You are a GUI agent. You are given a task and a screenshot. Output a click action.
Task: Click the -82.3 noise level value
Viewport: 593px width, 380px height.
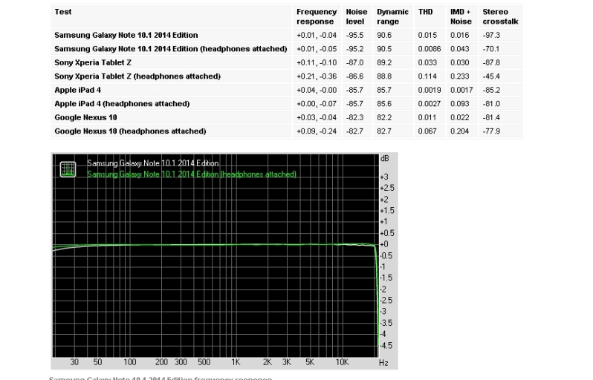(x=354, y=117)
